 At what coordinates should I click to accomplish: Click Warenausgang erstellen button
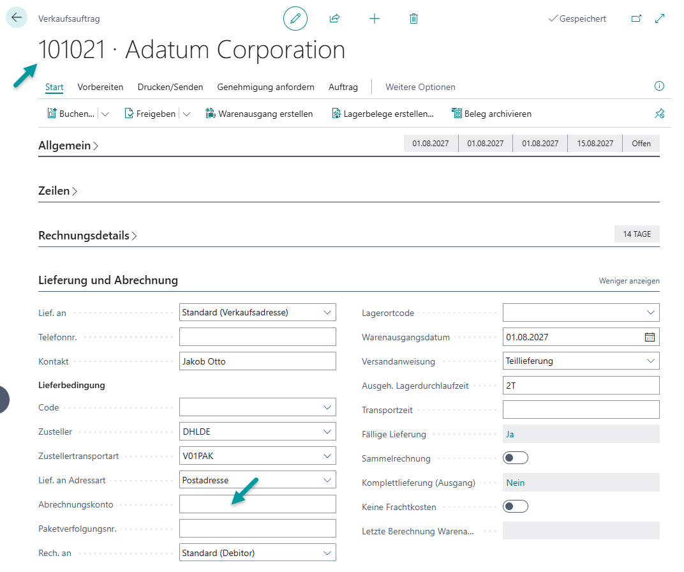coord(259,114)
